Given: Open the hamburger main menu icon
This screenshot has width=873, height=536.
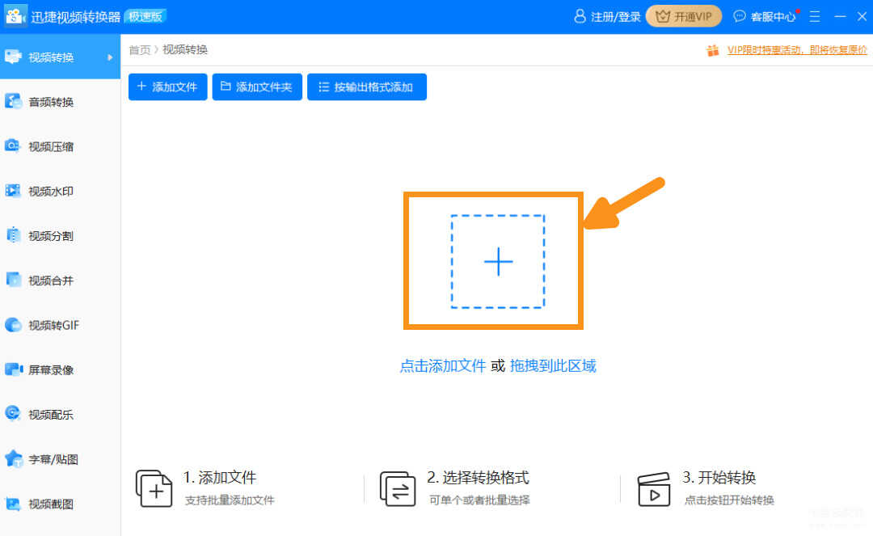Looking at the screenshot, I should click(x=815, y=17).
